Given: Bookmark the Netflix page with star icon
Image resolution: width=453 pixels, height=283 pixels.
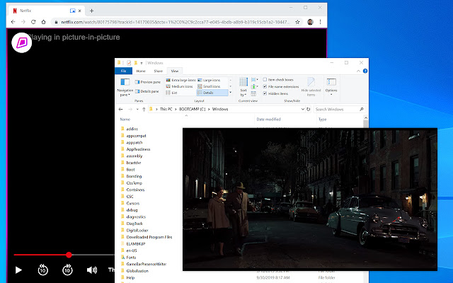Looking at the screenshot, I should (x=297, y=22).
